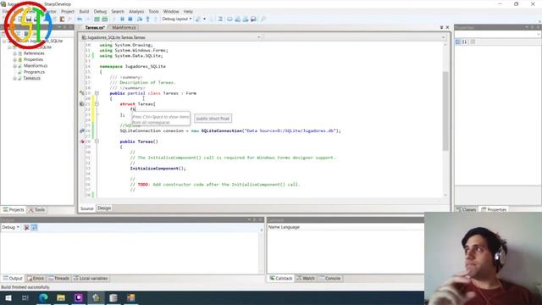Open the Threads tab
542x305 pixels.
[58, 279]
